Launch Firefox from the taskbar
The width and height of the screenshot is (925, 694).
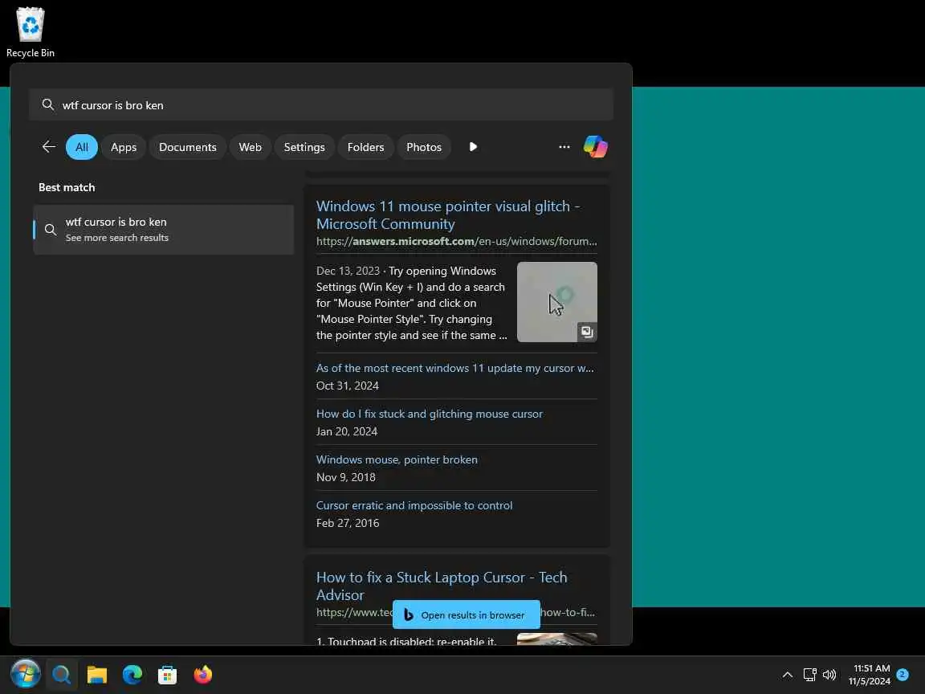pos(203,674)
